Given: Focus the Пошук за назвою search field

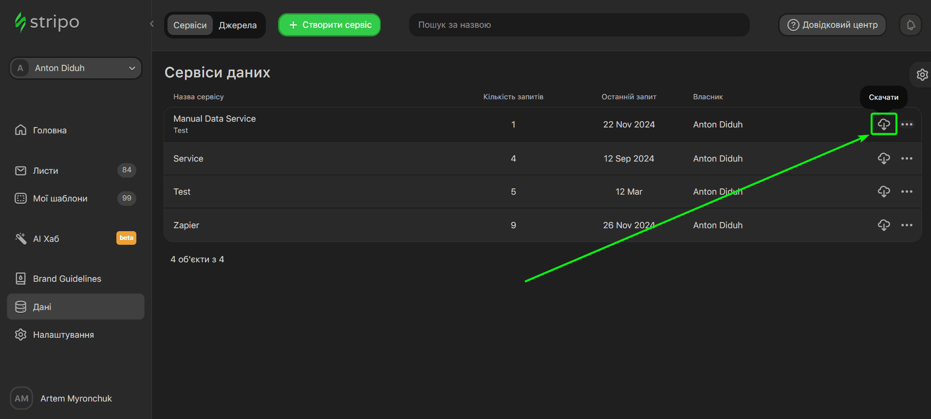Looking at the screenshot, I should [579, 25].
